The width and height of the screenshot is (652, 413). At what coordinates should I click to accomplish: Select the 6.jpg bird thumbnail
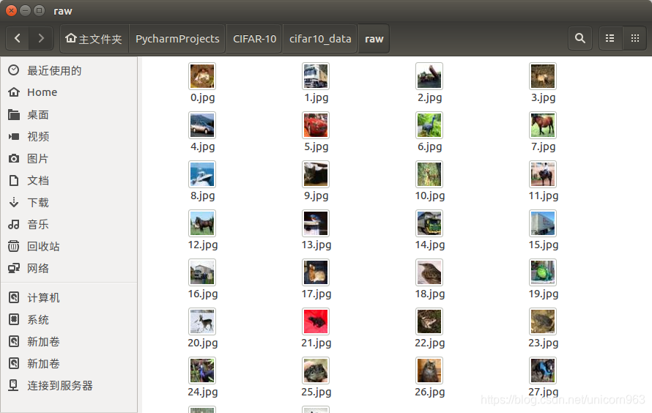pyautogui.click(x=429, y=125)
